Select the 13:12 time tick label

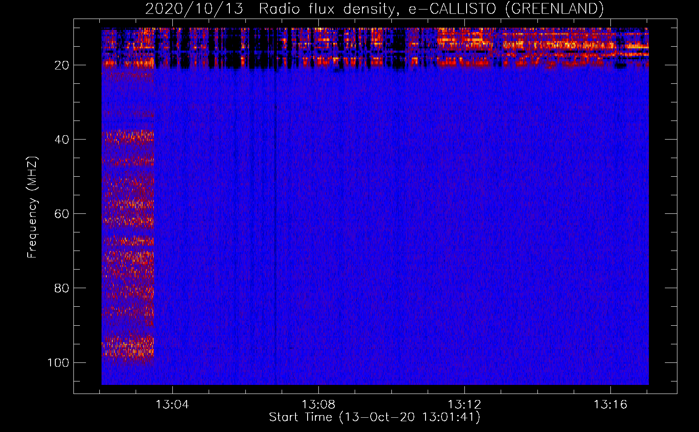click(464, 405)
